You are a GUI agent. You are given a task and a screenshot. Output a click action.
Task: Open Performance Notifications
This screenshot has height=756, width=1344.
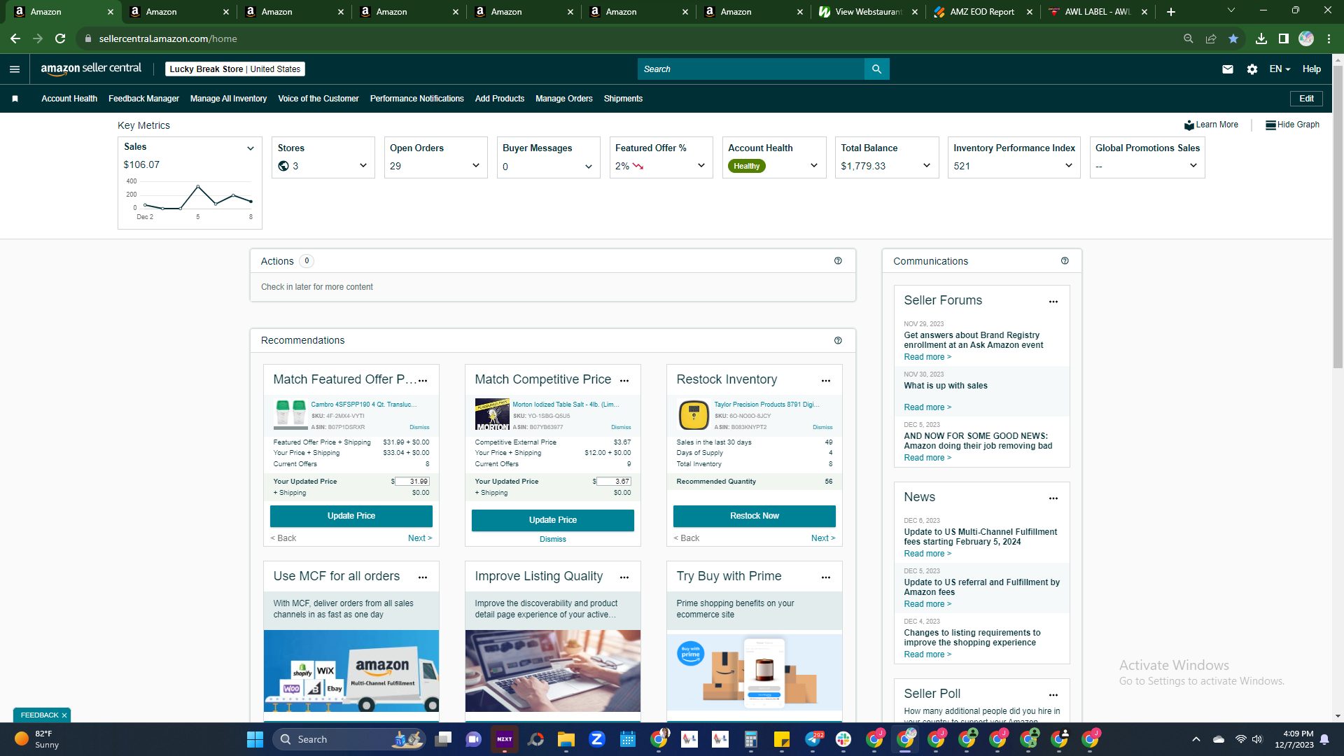417,99
